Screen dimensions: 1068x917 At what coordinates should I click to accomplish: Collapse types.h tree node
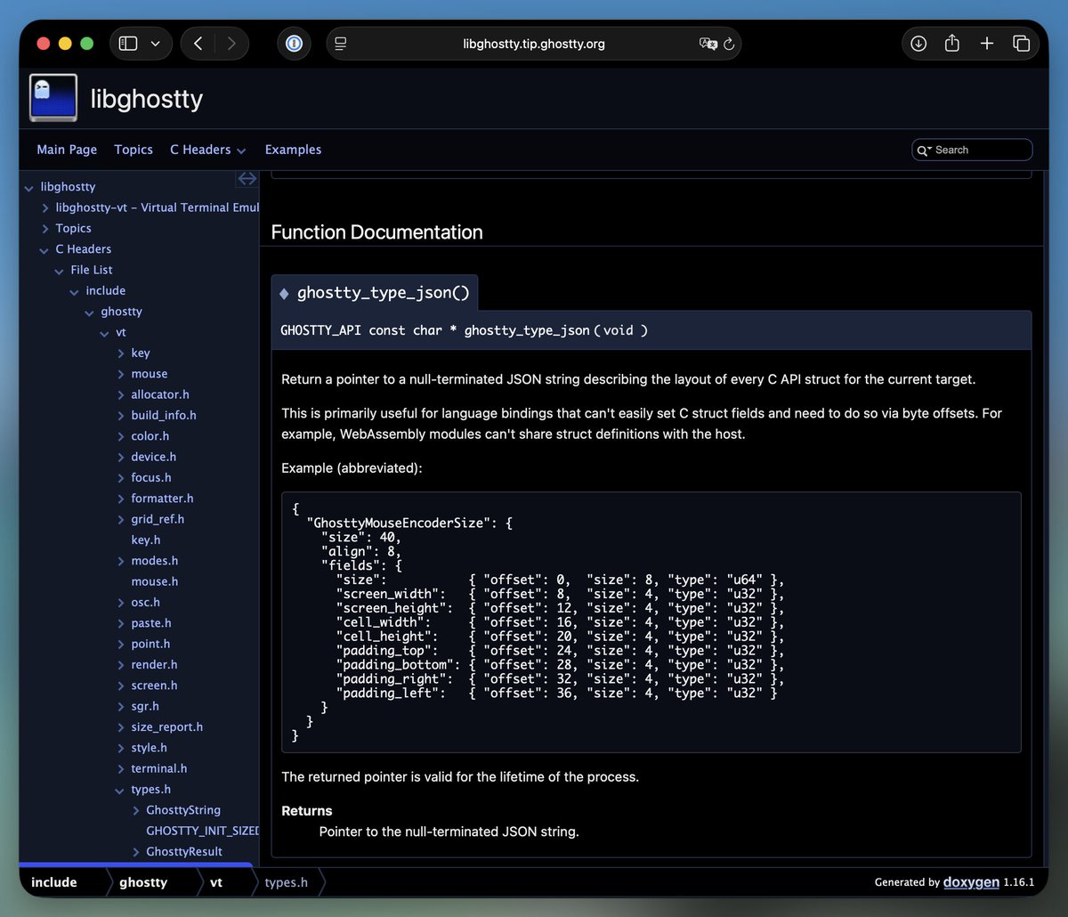coord(121,790)
